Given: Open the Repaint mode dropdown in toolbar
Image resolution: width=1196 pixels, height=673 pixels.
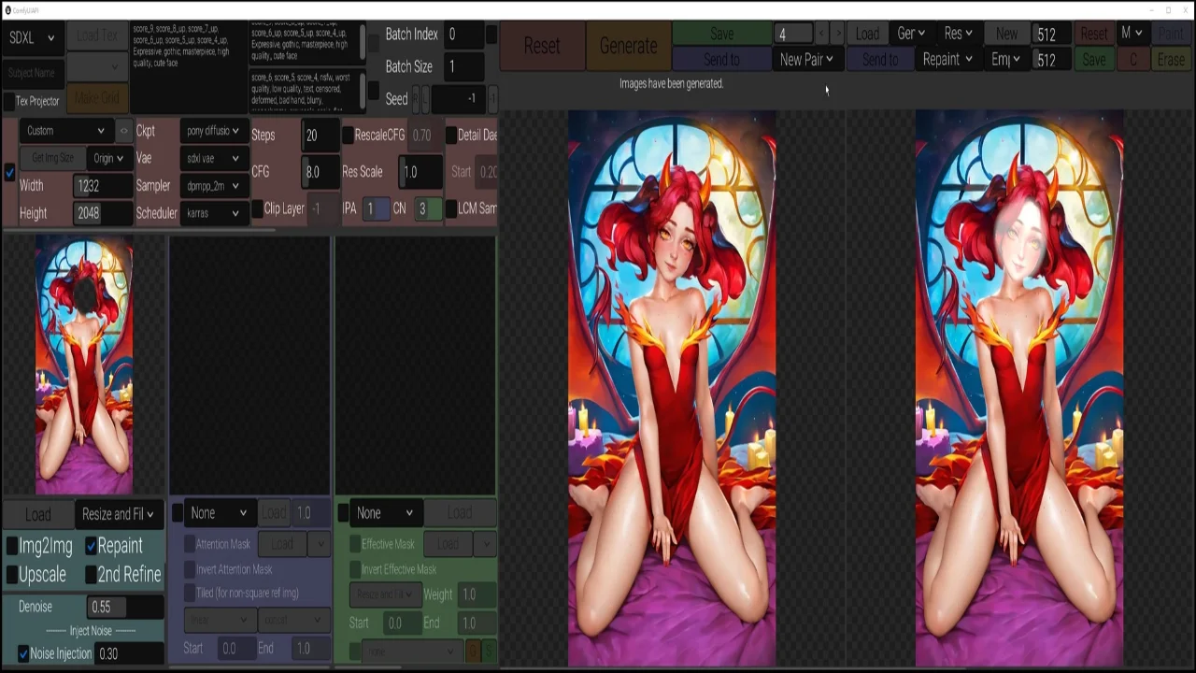Looking at the screenshot, I should tap(947, 59).
